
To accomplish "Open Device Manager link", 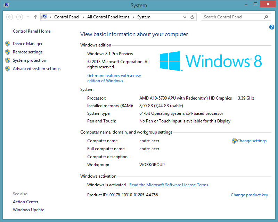I will tap(28, 44).
